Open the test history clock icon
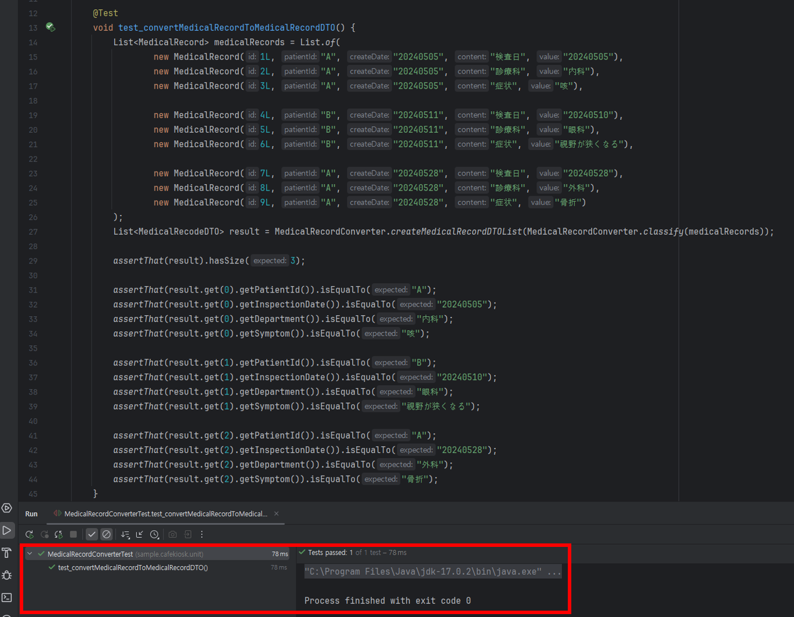 click(154, 534)
